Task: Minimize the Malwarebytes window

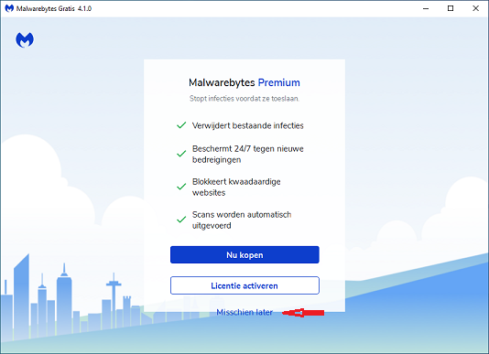Action: tap(426, 8)
